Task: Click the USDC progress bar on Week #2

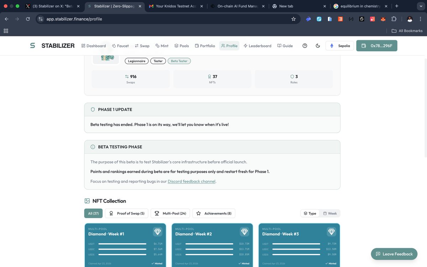Action: pyautogui.click(x=209, y=249)
